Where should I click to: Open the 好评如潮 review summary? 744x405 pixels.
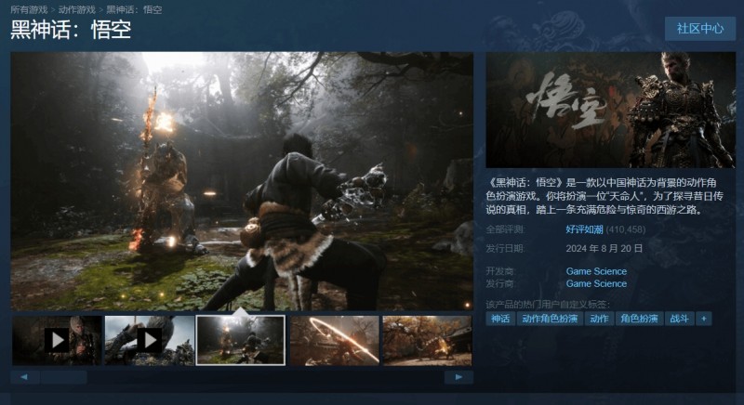(x=584, y=229)
